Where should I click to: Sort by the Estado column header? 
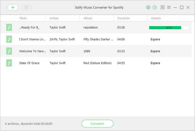point(156,18)
